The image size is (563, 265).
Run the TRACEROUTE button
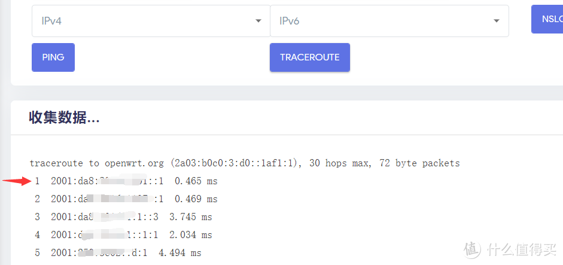coord(309,57)
